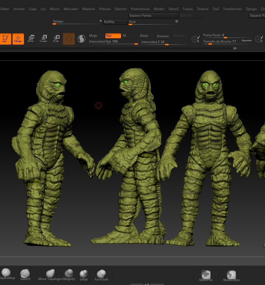Choose the Move Topological brush

click(x=50, y=273)
